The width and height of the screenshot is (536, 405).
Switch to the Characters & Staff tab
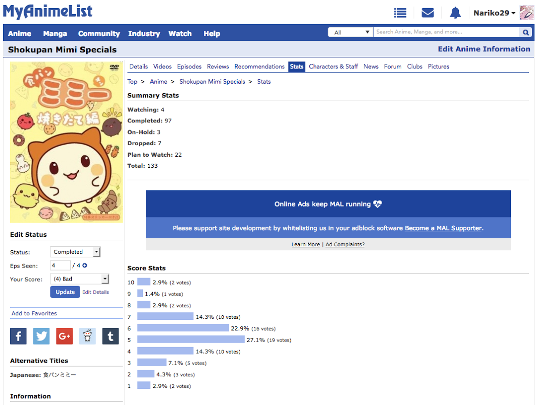pos(333,66)
